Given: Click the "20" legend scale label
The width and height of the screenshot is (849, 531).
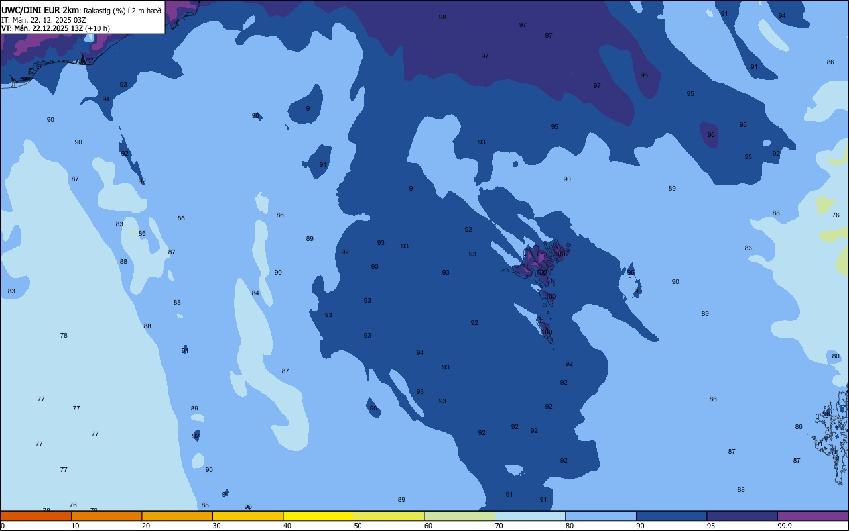Looking at the screenshot, I should click(x=146, y=526).
